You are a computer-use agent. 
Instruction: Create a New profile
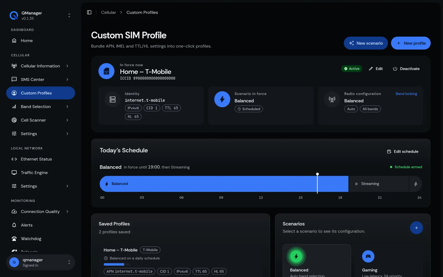click(411, 43)
